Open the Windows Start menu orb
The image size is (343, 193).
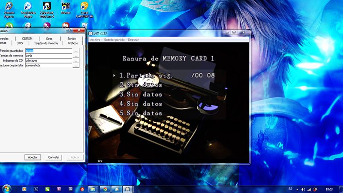pos(6,189)
